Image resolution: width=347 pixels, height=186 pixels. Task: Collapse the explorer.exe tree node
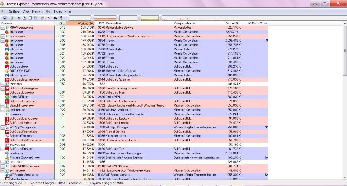pos(3,110)
